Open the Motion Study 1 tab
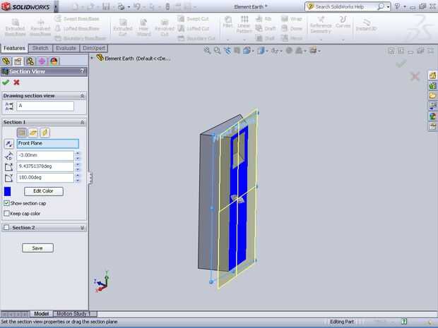Screen dimensions: 438x328 pos(73,314)
